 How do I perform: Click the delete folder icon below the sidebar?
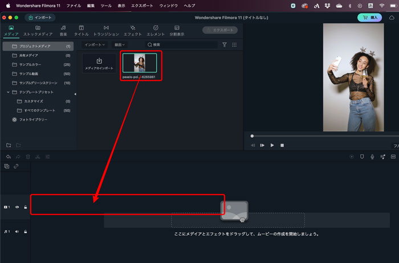click(18, 145)
